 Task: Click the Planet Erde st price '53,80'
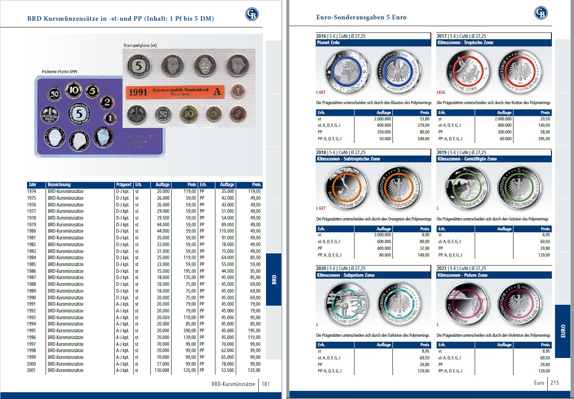(x=424, y=119)
